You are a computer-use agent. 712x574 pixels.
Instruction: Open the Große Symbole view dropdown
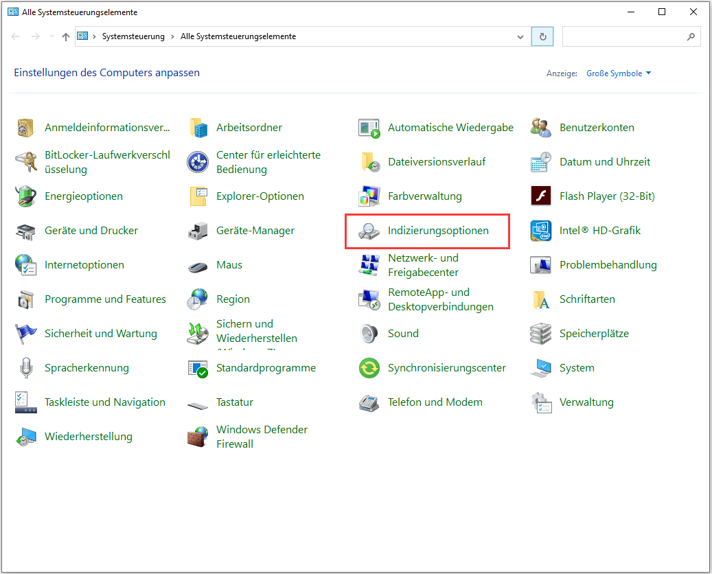point(618,73)
